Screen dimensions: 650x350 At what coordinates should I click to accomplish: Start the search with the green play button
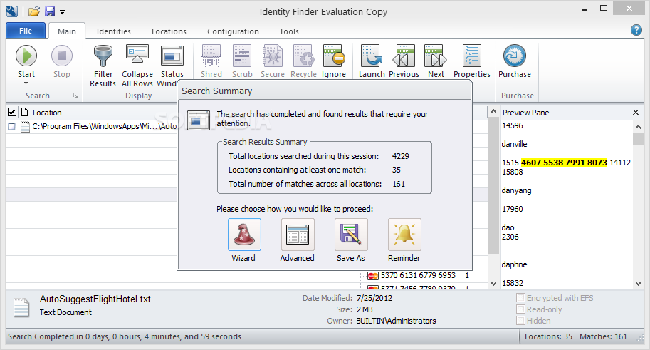(26, 56)
